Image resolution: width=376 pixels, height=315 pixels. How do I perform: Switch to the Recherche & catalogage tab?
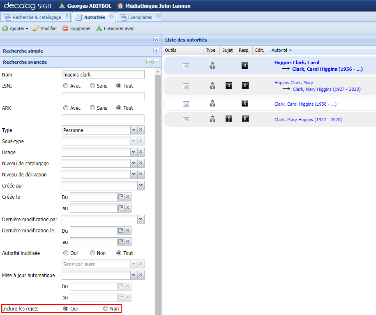point(36,17)
